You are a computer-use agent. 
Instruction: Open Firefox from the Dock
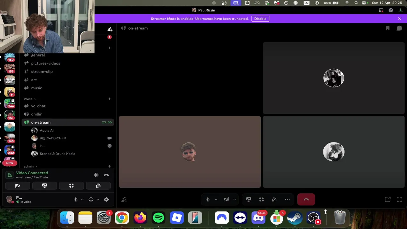[x=140, y=218]
